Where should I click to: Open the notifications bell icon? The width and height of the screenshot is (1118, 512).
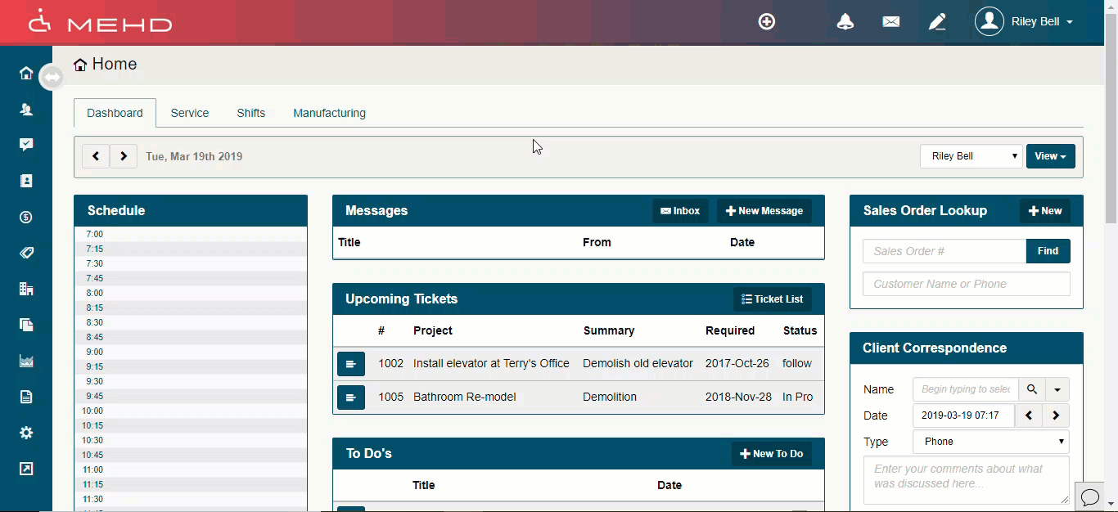tap(845, 22)
